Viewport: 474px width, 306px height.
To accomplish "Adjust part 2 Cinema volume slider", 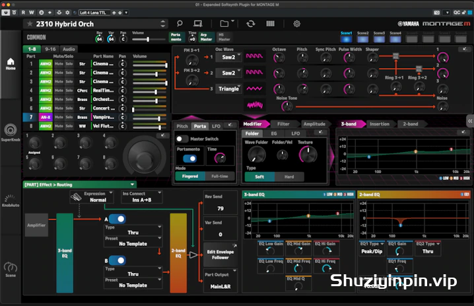I will click(x=149, y=74).
